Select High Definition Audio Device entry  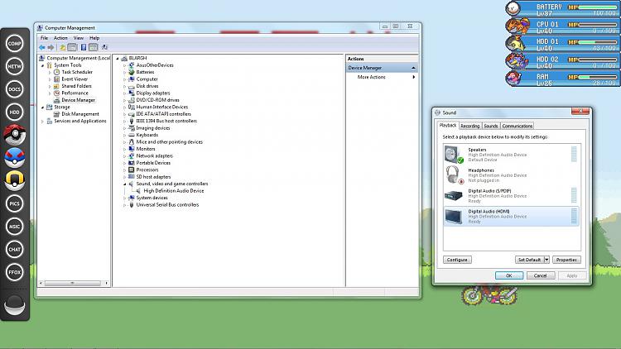tap(174, 191)
